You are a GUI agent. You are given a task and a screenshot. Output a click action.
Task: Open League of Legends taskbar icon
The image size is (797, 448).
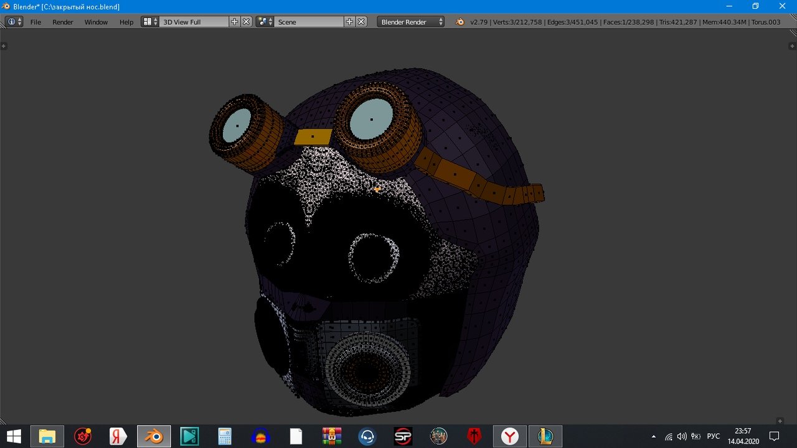546,436
